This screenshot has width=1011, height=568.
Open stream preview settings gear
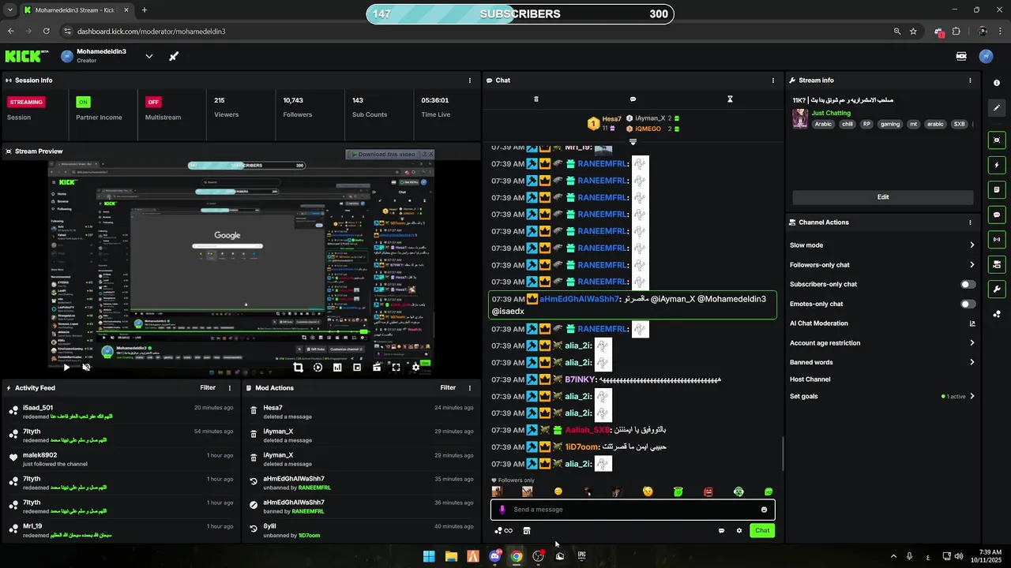coord(416,367)
